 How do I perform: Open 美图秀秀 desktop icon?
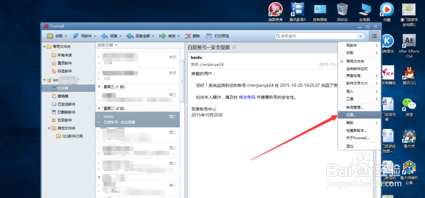(x=275, y=12)
